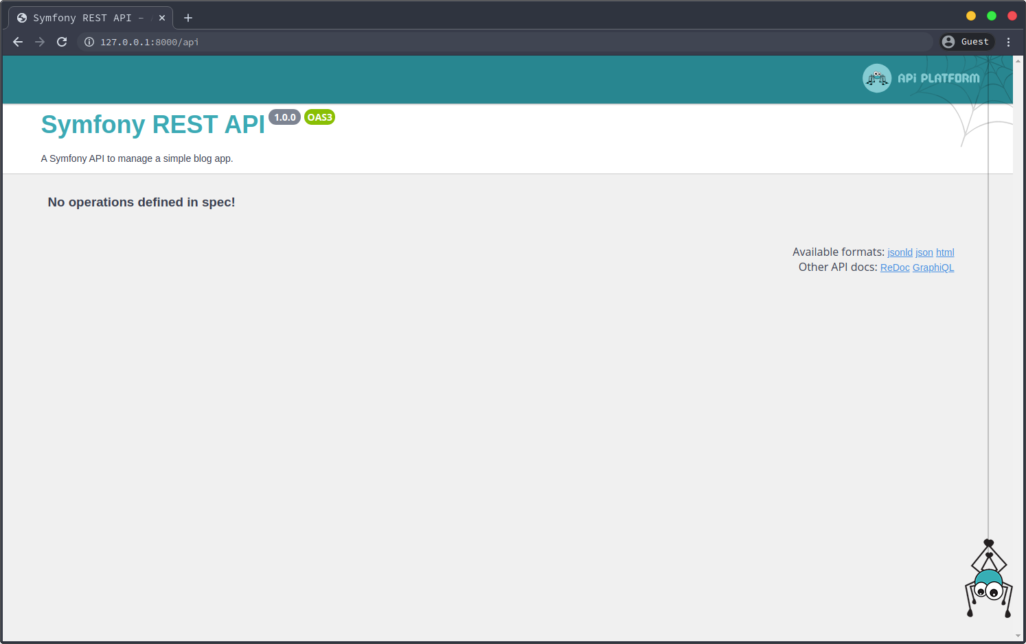Click the API Platform spider logo
This screenshot has height=644, width=1026.
click(x=877, y=78)
